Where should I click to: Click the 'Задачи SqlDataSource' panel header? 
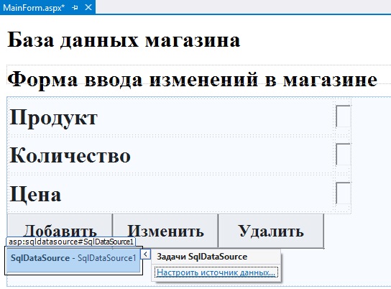tap(216, 257)
